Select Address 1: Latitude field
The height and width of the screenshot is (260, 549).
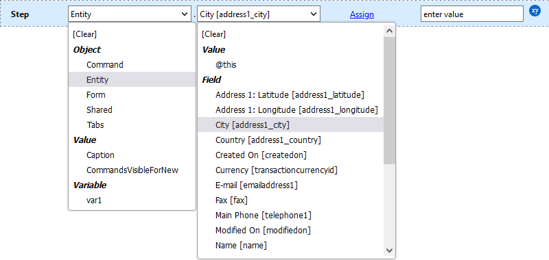[290, 94]
